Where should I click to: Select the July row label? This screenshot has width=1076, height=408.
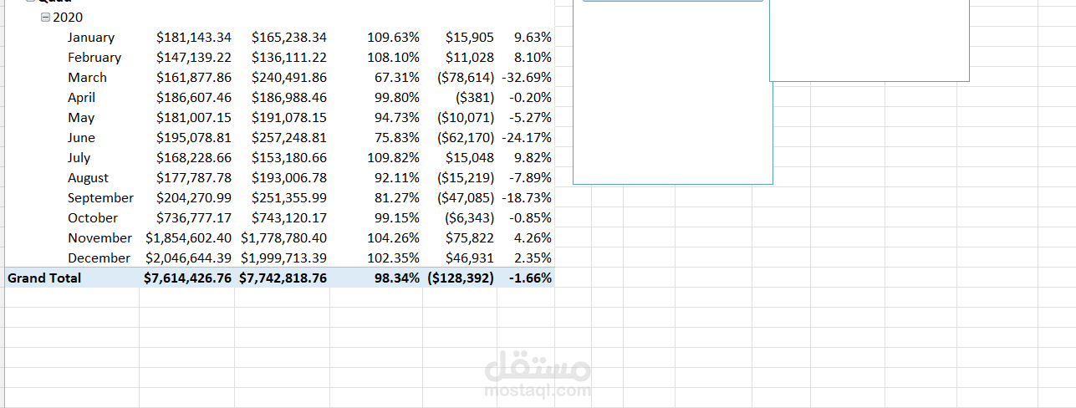[79, 158]
